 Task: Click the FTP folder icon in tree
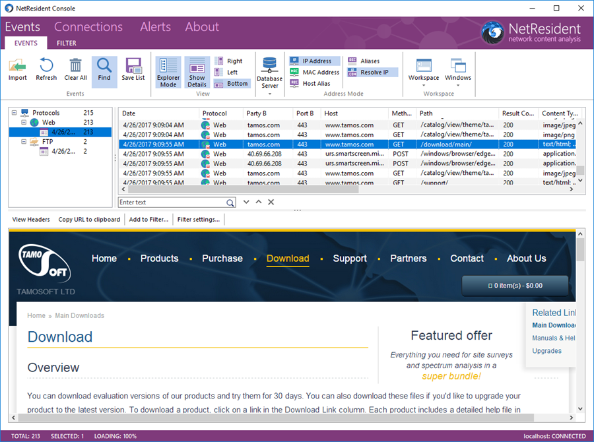point(34,142)
